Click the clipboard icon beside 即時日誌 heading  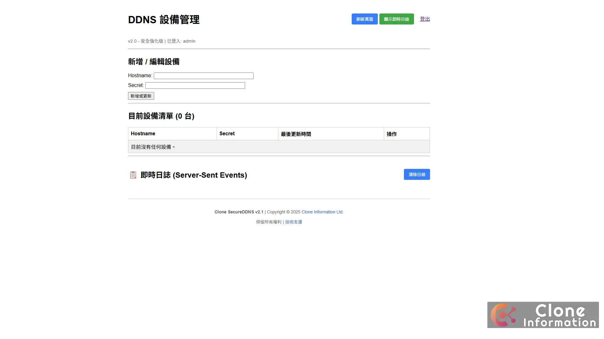click(x=133, y=175)
